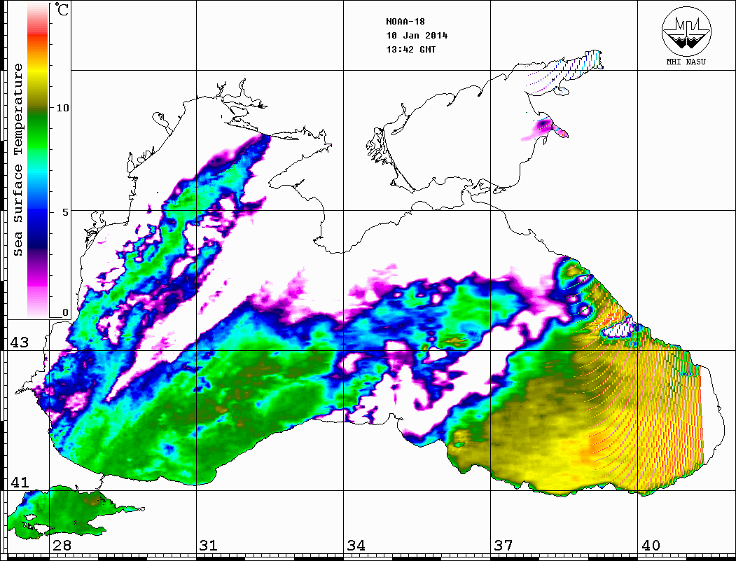Click the '°C' unit label
Viewport: 736px width, 561px height.
coord(62,9)
